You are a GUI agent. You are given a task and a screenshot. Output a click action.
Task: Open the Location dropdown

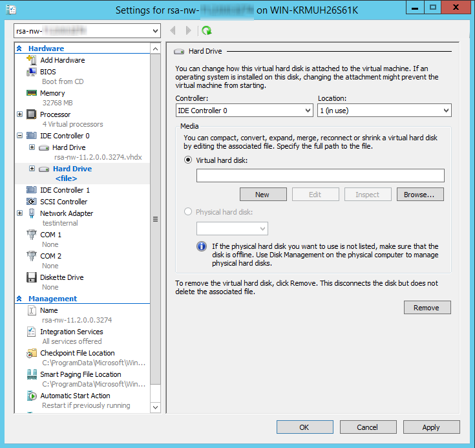(384, 111)
